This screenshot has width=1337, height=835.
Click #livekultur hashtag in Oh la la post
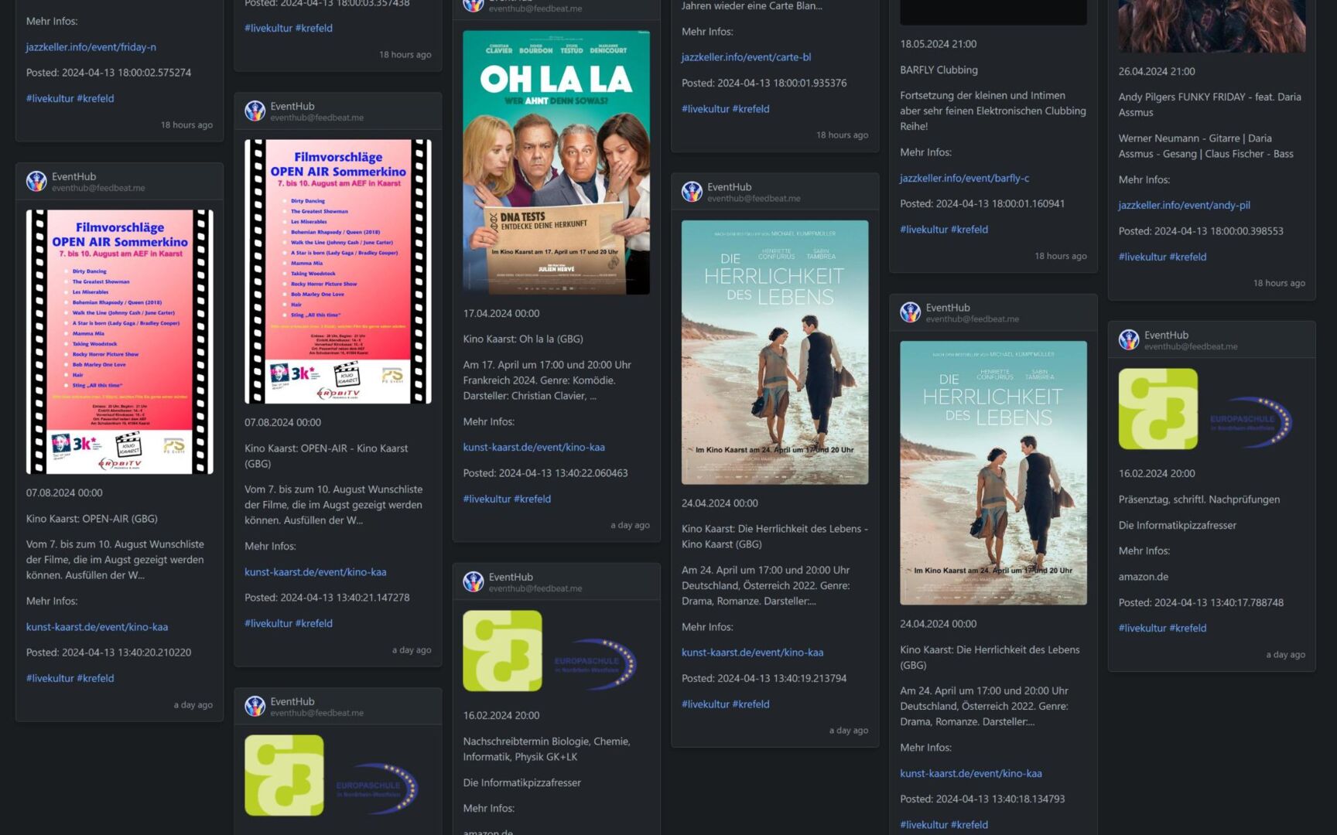[x=487, y=499]
